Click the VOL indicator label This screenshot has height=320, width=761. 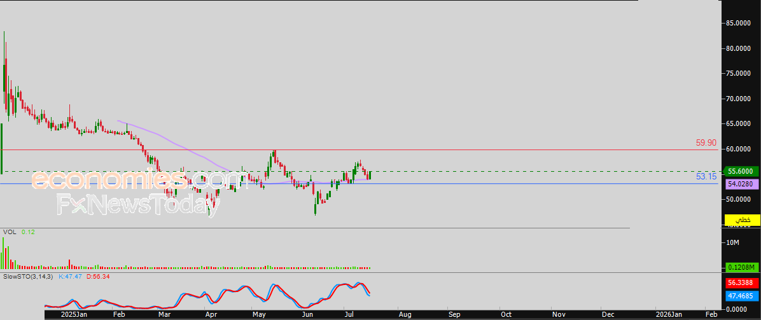(10, 232)
